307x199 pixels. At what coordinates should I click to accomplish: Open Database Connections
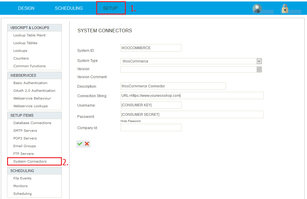coord(32,123)
